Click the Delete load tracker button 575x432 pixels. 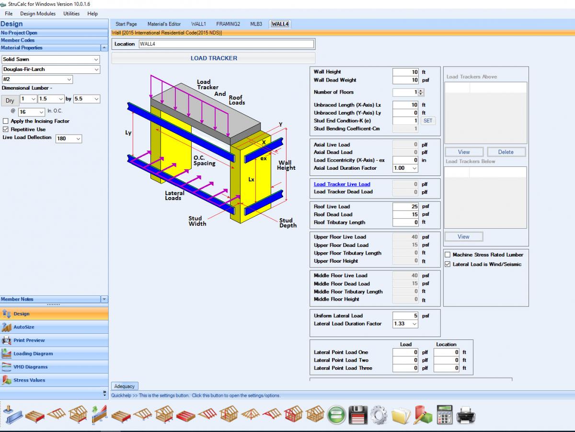(x=506, y=152)
